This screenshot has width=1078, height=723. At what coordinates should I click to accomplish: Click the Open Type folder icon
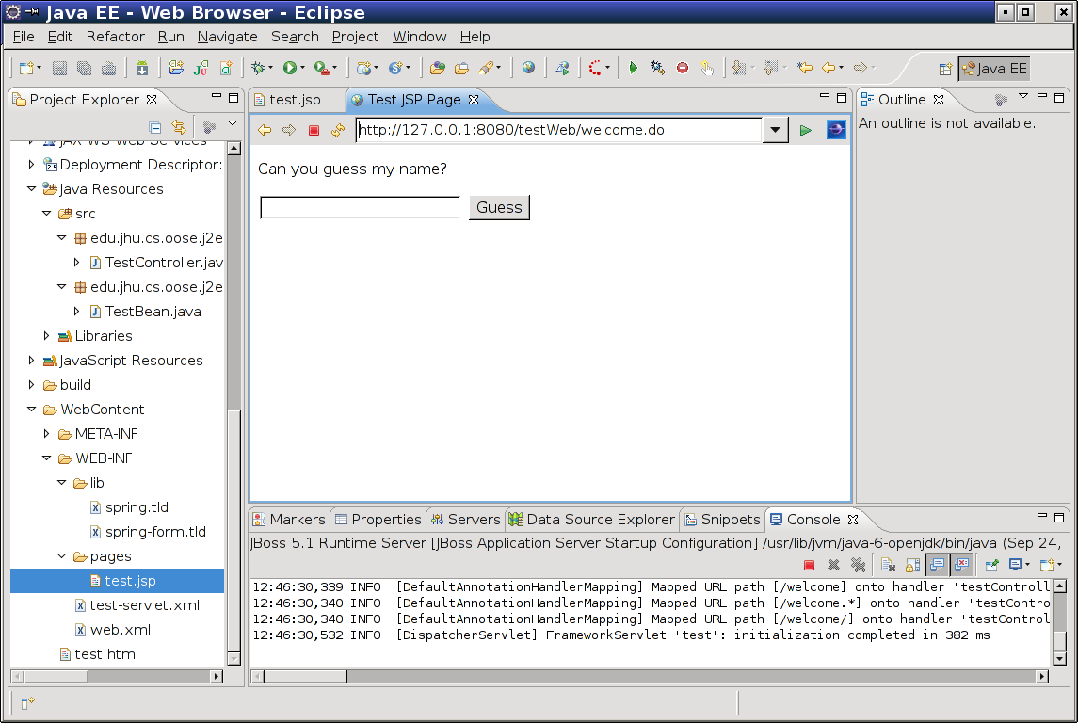[x=437, y=68]
